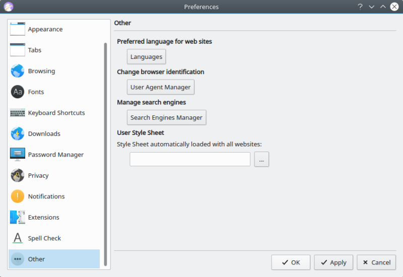Open the Search Engines Manager
The width and height of the screenshot is (403, 277).
(166, 117)
